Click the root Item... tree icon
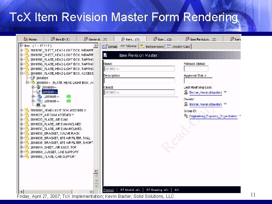272x204 pixels. tap(22, 45)
